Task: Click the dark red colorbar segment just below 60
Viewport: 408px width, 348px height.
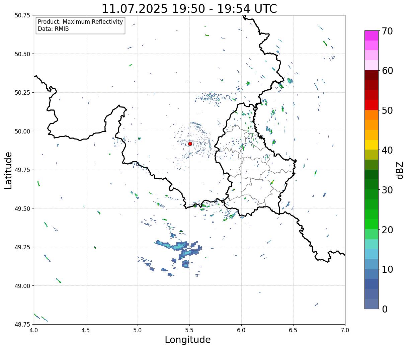Action: tap(371, 75)
